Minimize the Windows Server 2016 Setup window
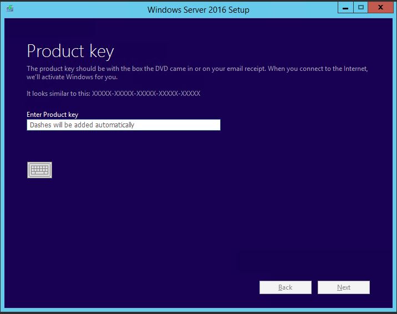 click(x=345, y=8)
